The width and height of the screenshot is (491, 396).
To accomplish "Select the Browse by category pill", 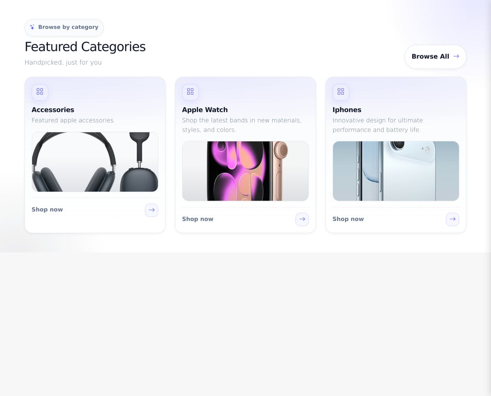I will click(x=64, y=27).
